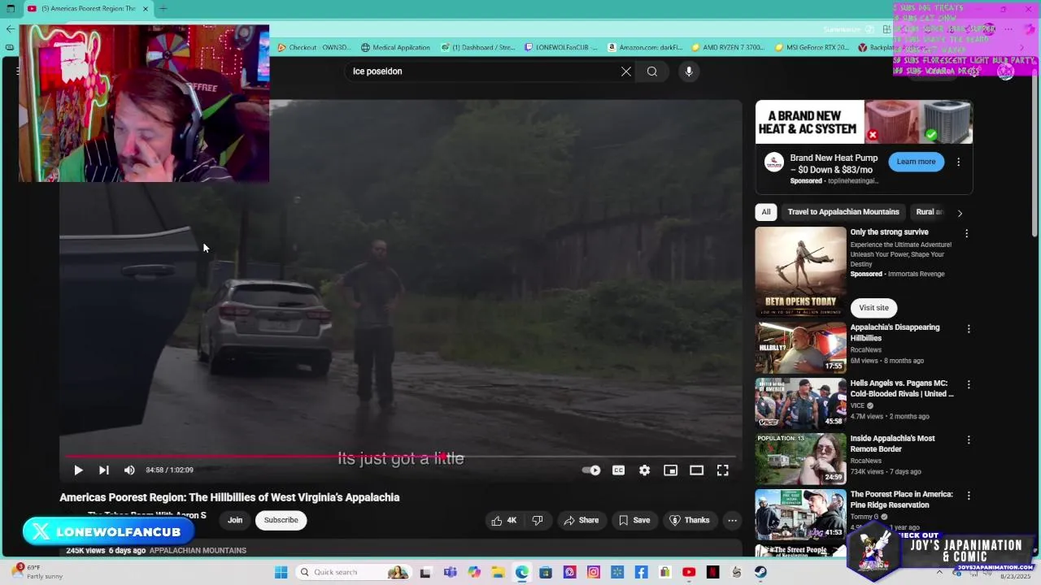Open new browser tab plus button

tap(163, 8)
